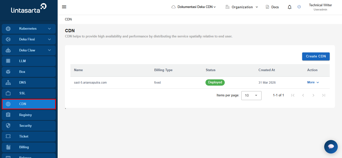
Task: Click the Create CDN button
Action: [x=316, y=56]
